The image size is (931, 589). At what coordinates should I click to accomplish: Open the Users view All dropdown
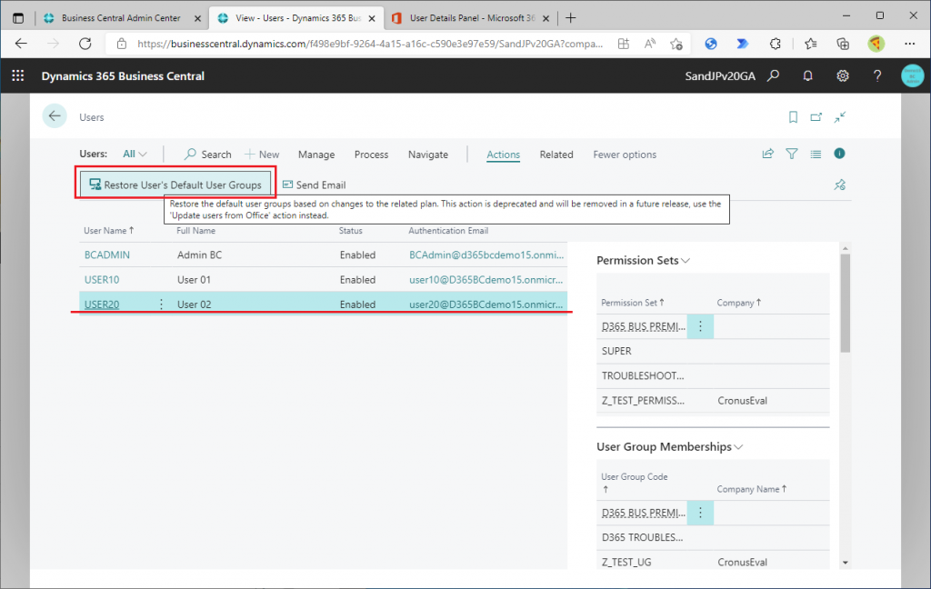tap(135, 154)
